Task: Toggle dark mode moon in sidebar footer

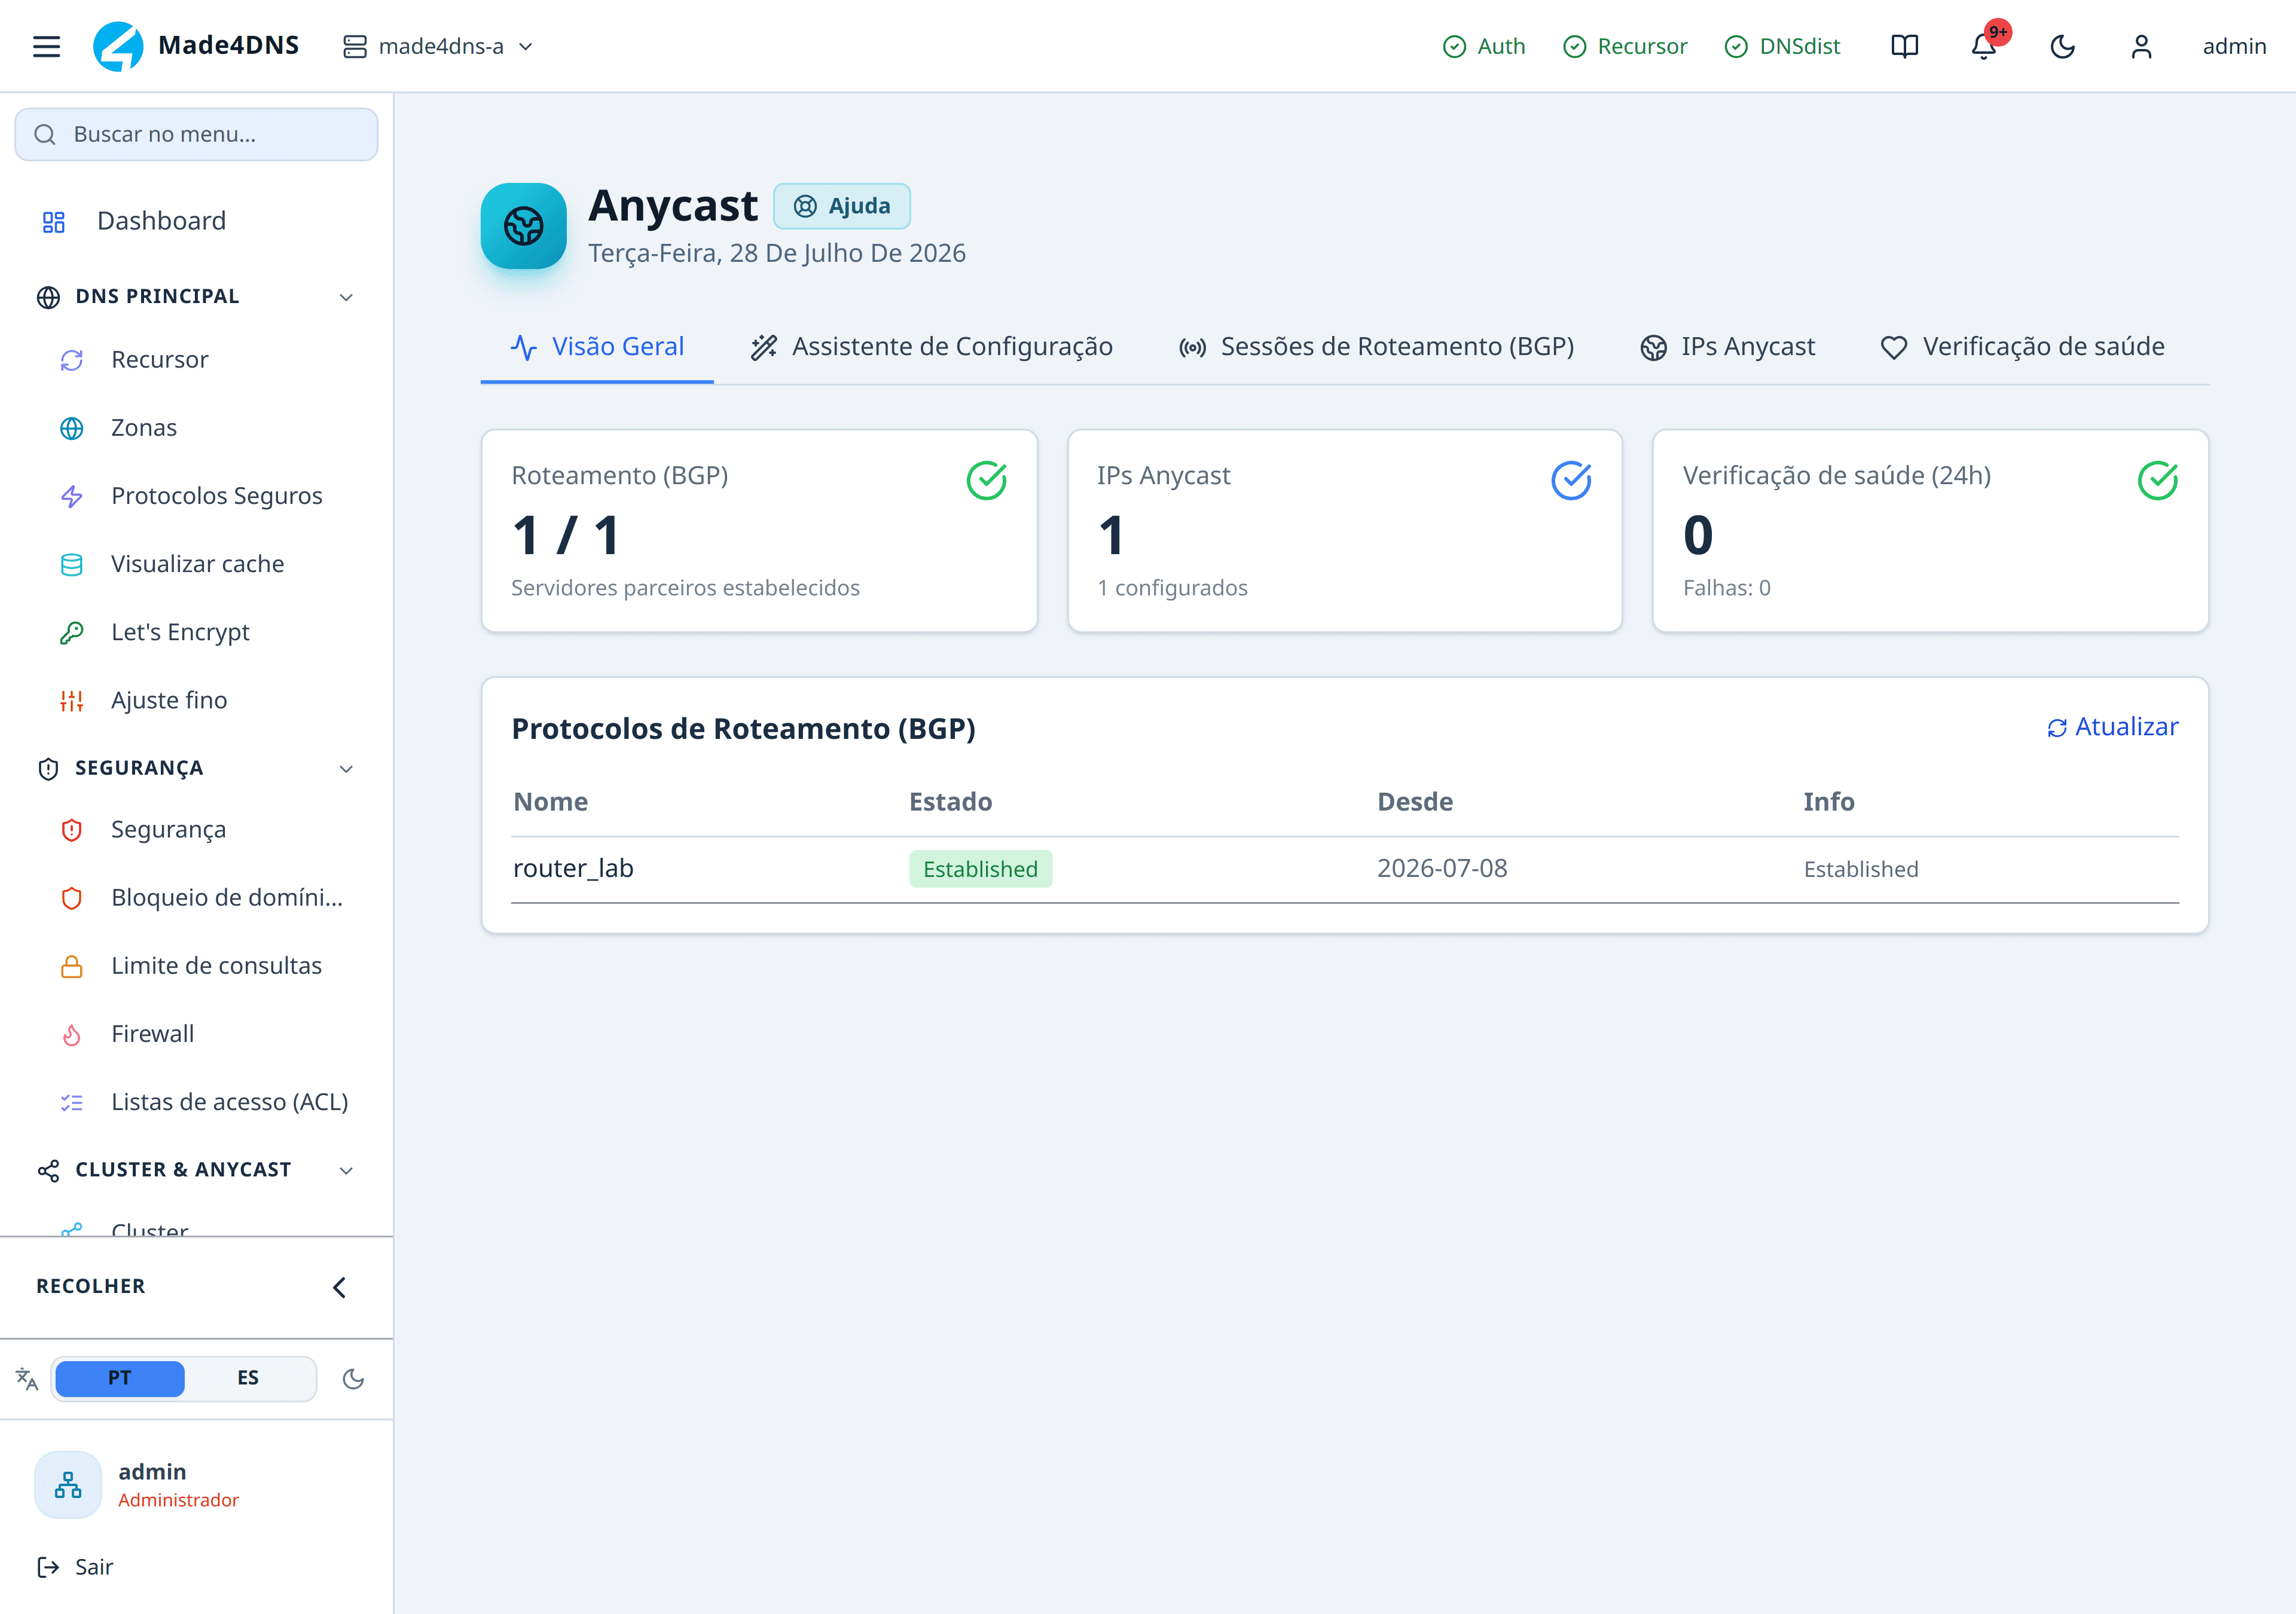Action: [353, 1379]
